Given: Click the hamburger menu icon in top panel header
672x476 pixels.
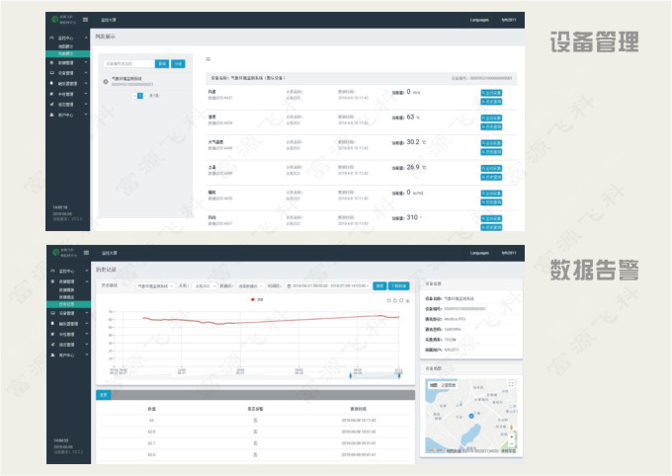Looking at the screenshot, I should [86, 19].
